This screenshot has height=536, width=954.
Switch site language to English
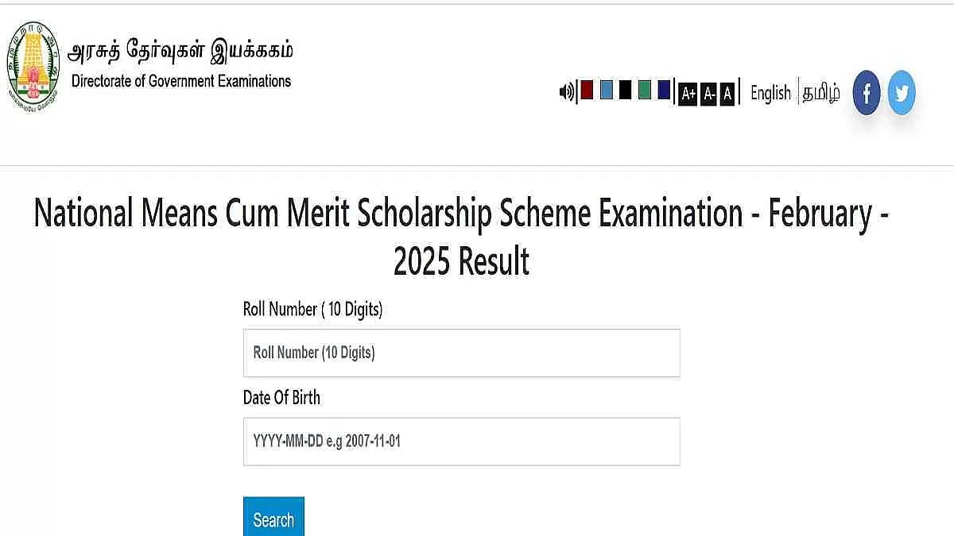[770, 93]
